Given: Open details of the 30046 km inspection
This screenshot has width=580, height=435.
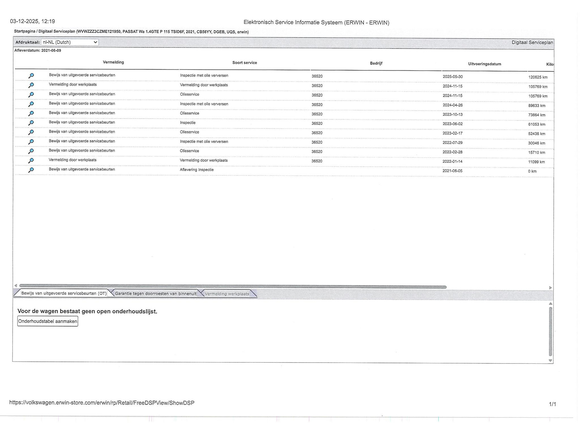Looking at the screenshot, I should (x=31, y=142).
